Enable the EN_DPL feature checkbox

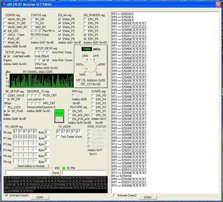[70, 111]
